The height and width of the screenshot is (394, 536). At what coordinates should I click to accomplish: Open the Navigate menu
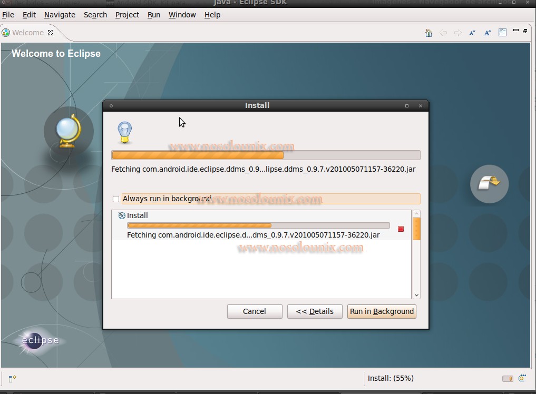(60, 15)
